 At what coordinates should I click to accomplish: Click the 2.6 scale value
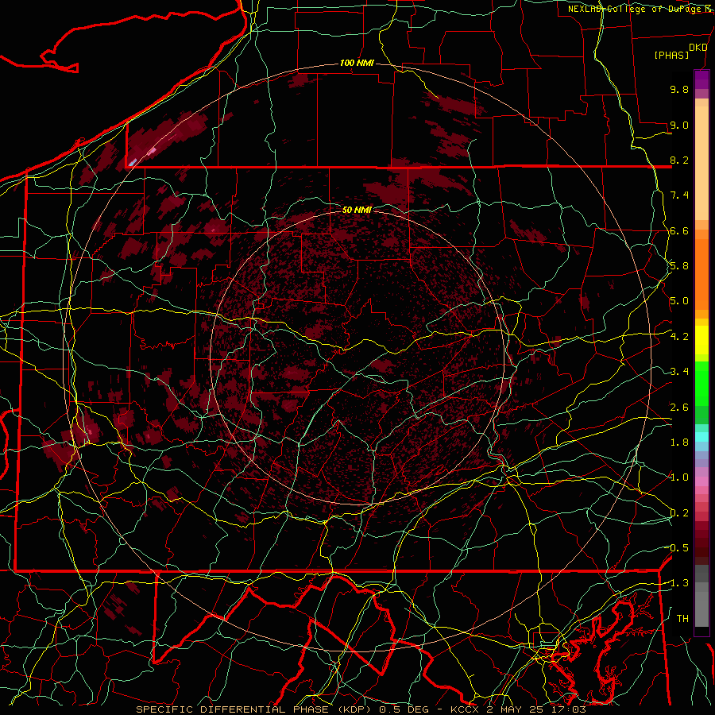point(679,408)
